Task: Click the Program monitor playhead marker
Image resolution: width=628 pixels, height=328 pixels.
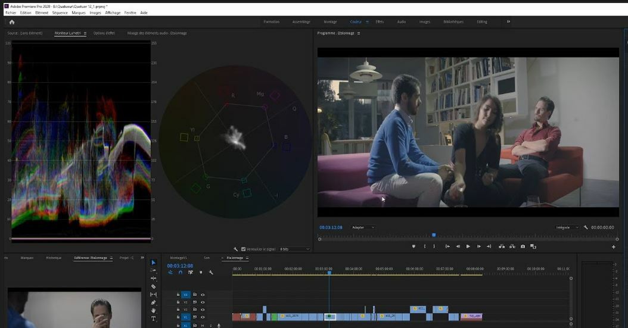Action: [434, 235]
